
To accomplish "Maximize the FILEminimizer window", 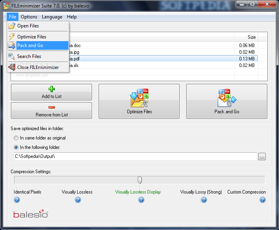I will point(252,4).
